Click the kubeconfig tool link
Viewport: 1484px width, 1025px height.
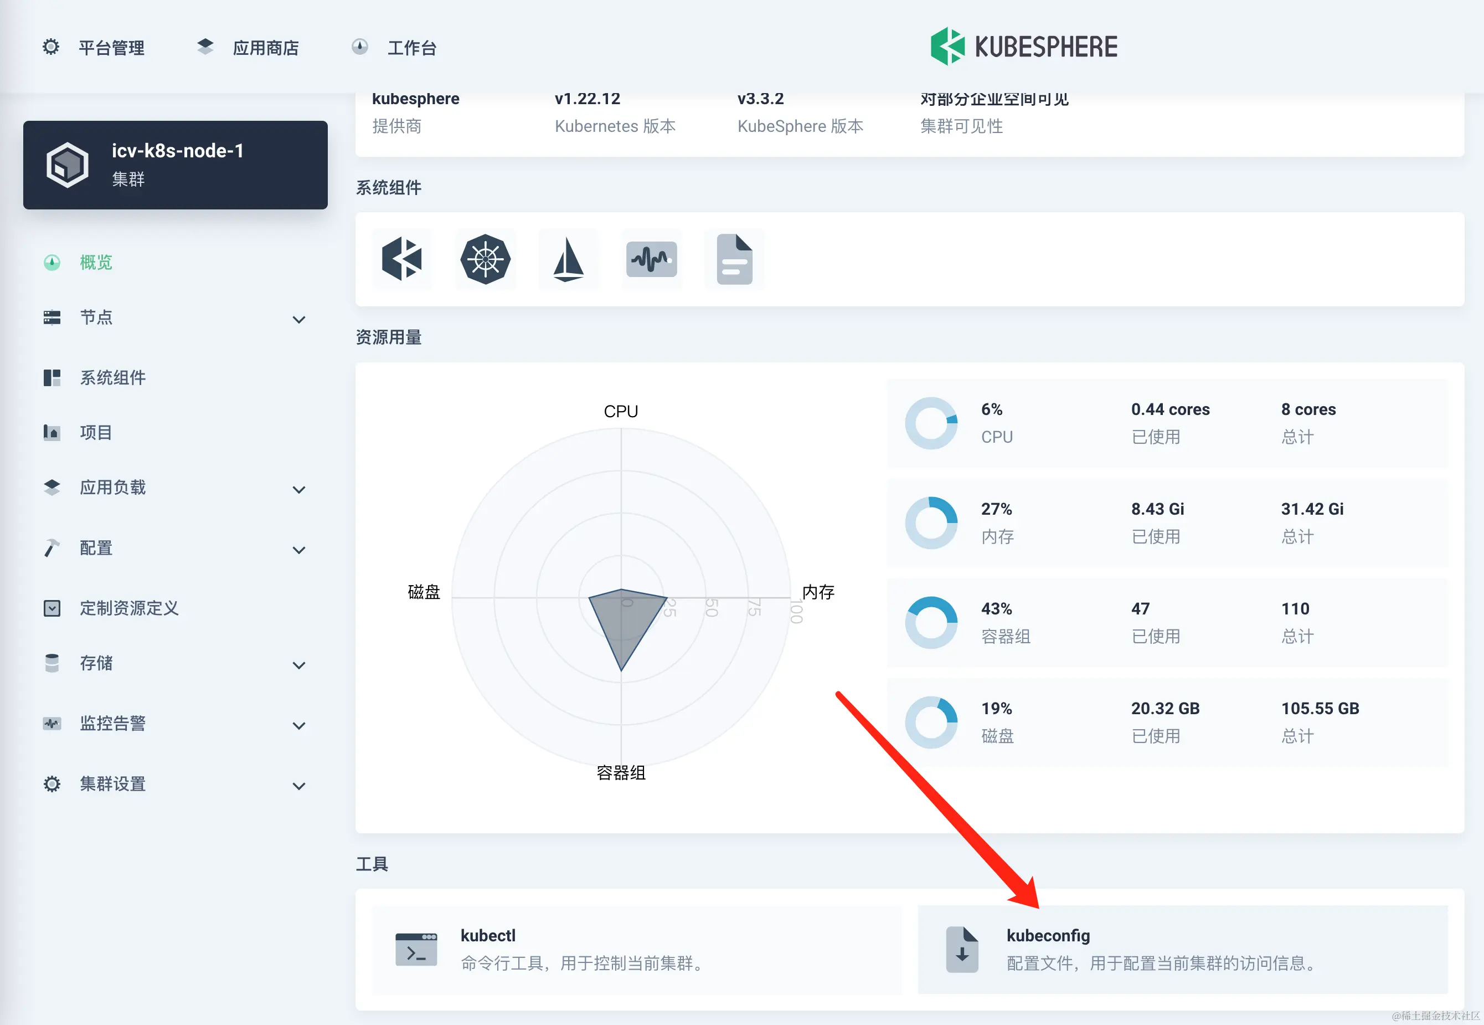tap(1048, 935)
